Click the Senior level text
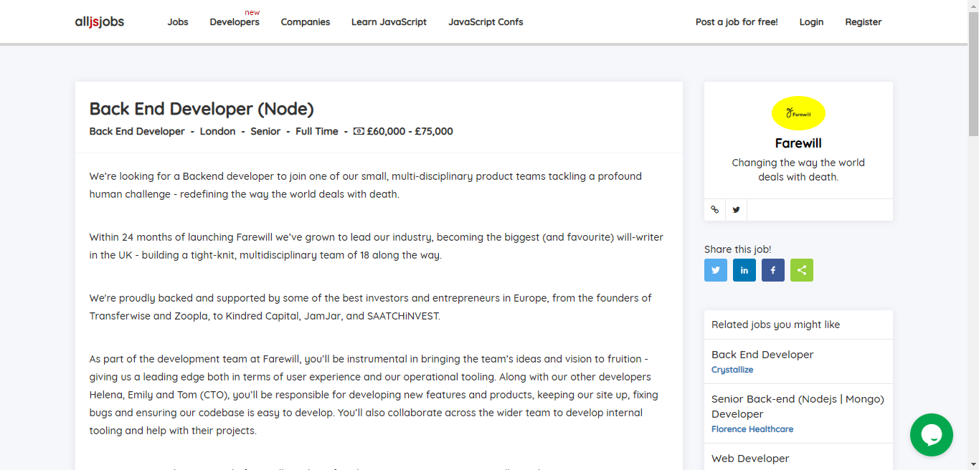Viewport: 979px width, 470px height. [265, 131]
